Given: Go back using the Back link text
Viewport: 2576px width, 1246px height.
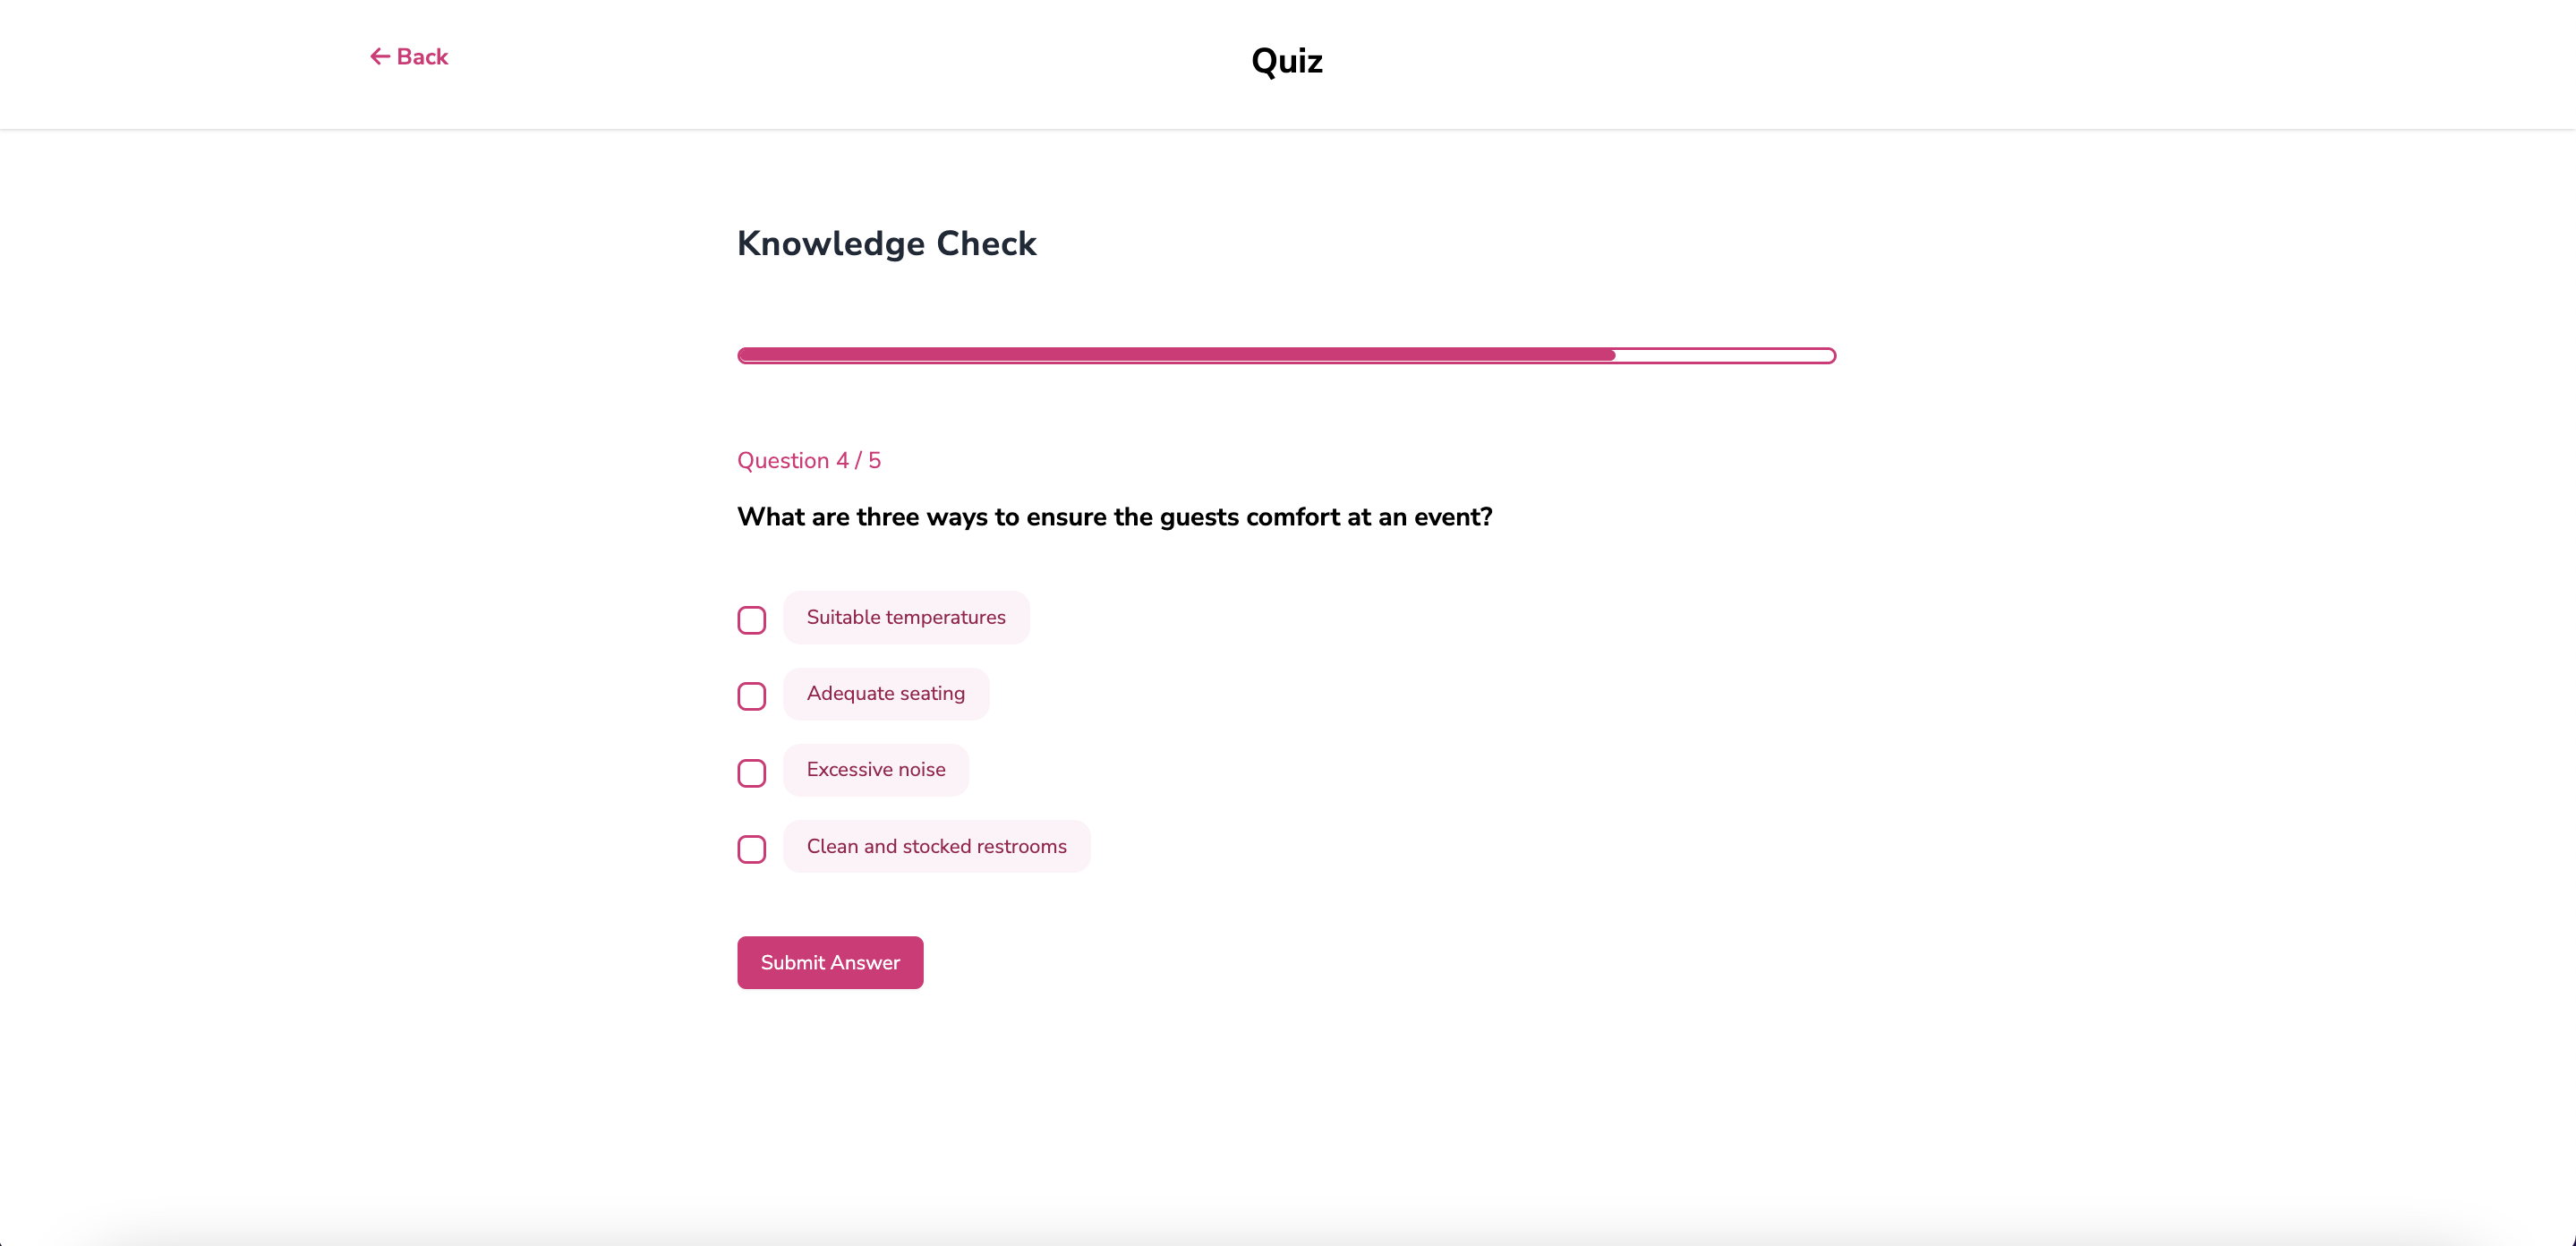Looking at the screenshot, I should [422, 57].
